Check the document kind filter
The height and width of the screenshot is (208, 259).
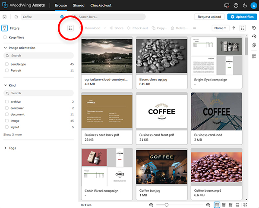(7, 114)
